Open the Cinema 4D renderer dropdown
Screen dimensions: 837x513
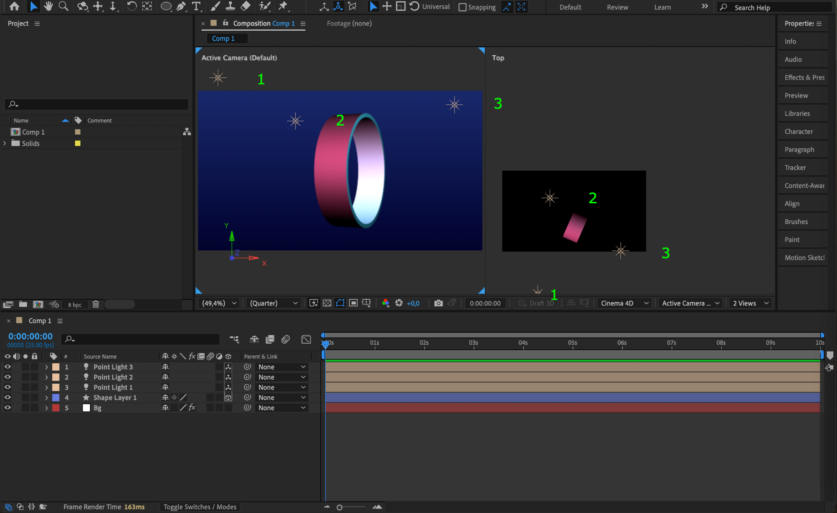624,303
